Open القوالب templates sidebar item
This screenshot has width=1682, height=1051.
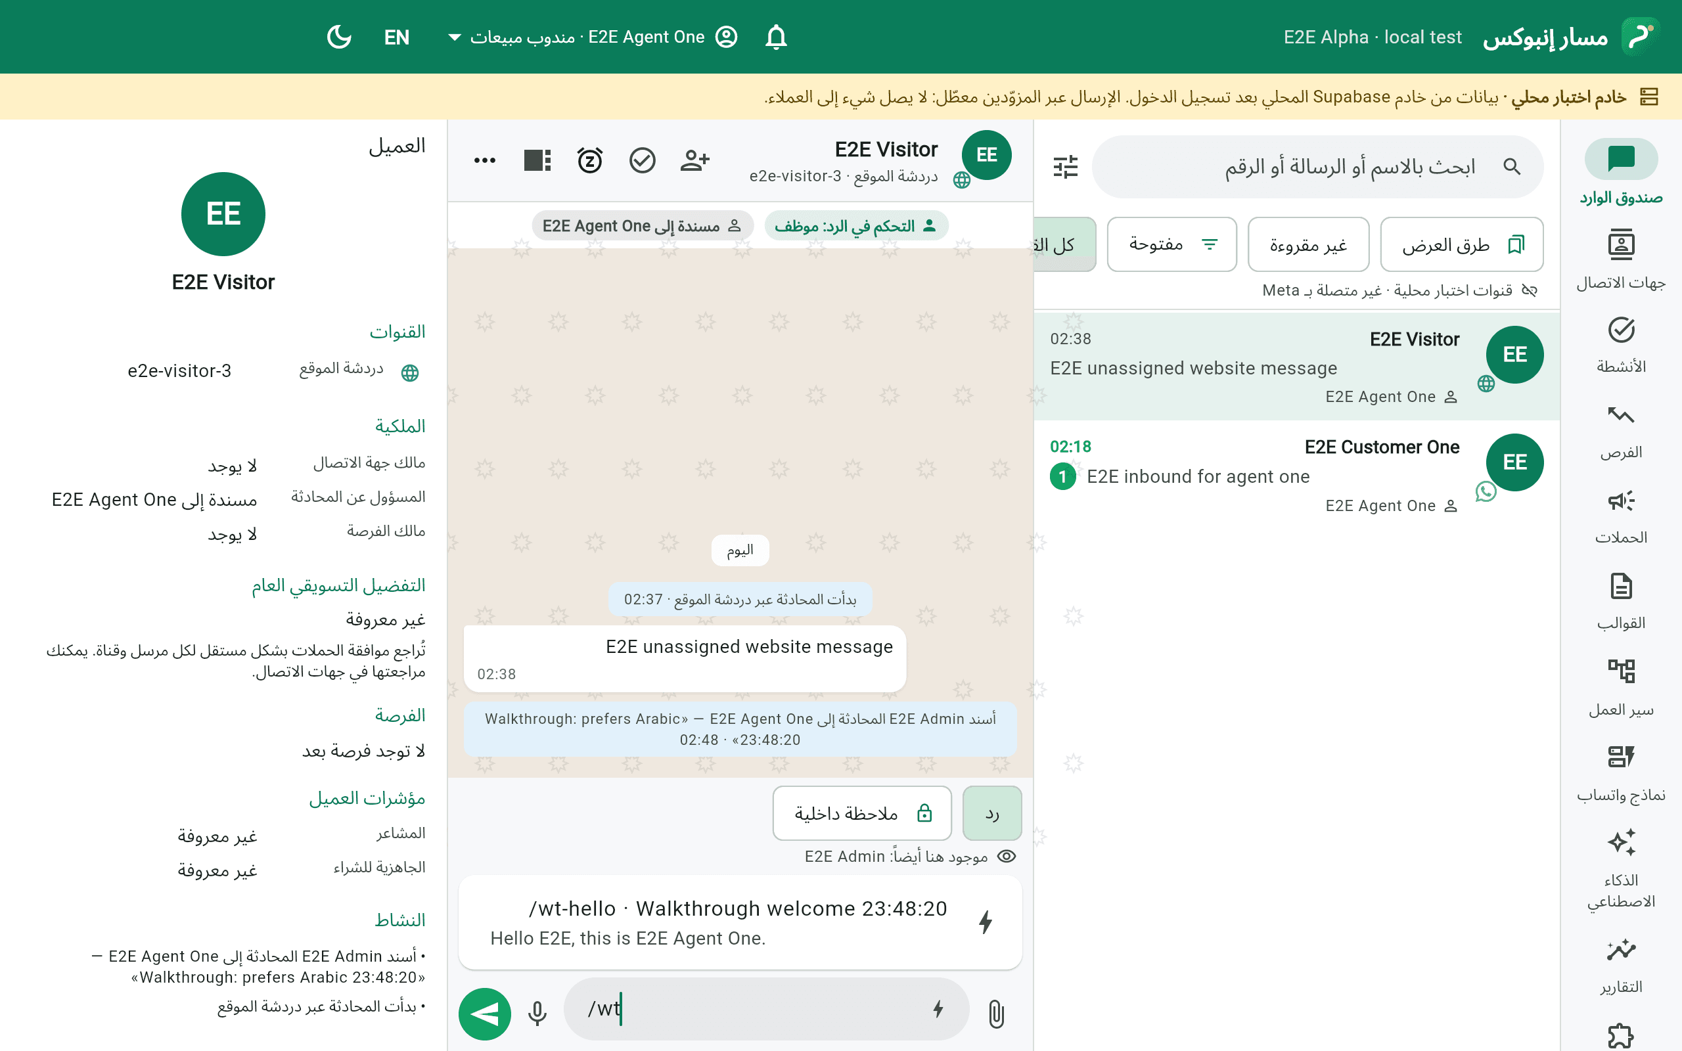(1621, 602)
